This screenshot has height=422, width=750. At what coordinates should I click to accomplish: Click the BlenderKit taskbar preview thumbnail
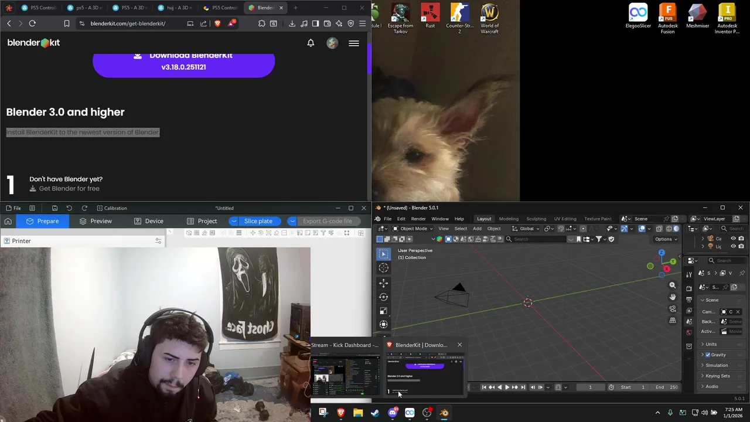[425, 373]
